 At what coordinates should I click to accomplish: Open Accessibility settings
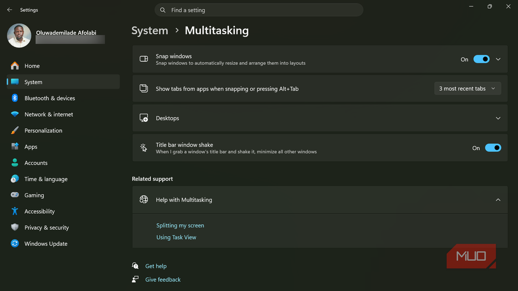[63, 211]
